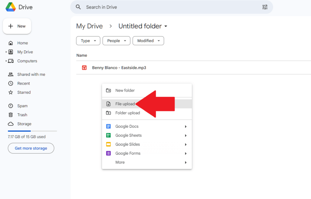
Task: Click the Recent clock icon
Action: [x=11, y=83]
